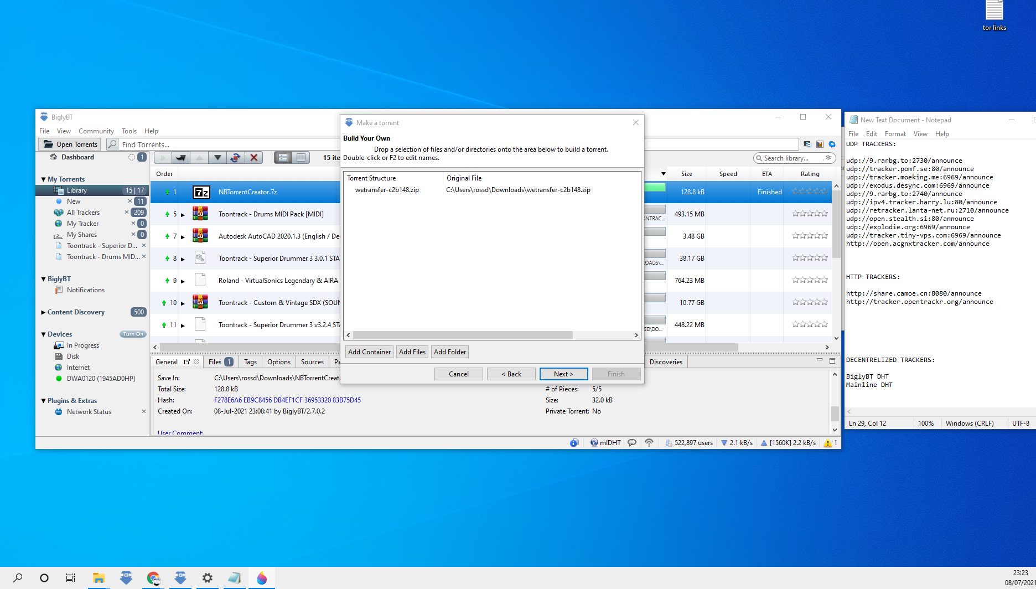The width and height of the screenshot is (1036, 589).
Task: Cancel the Make a torrent dialog
Action: coord(459,374)
